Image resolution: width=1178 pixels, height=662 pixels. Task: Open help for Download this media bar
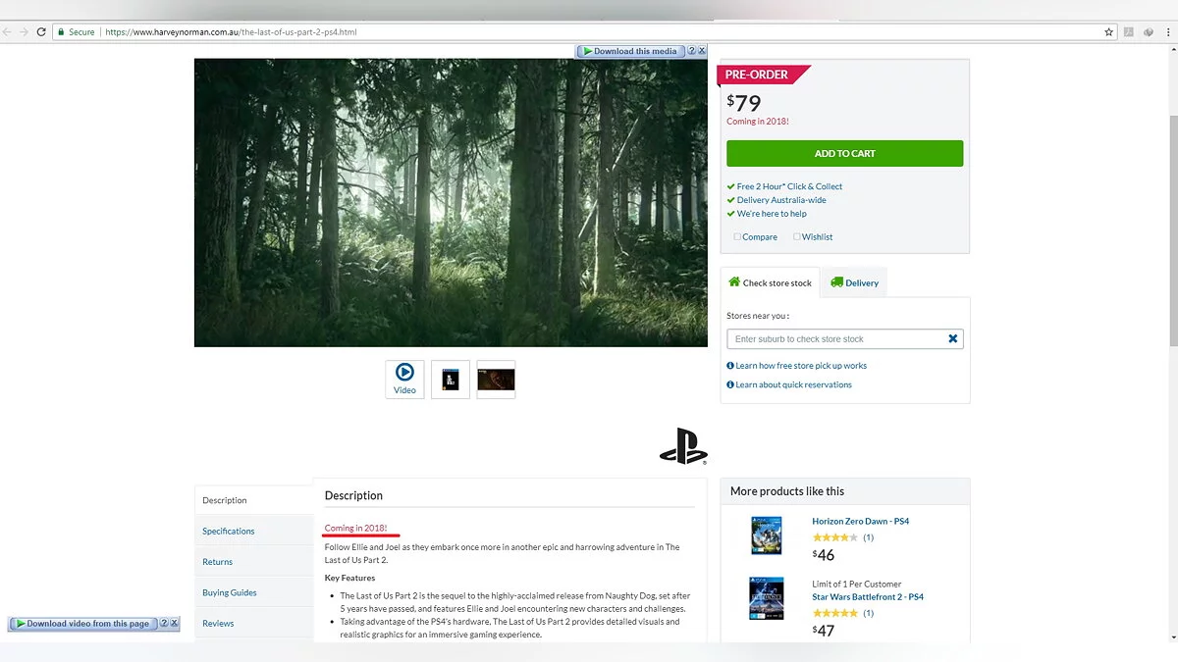pos(691,51)
